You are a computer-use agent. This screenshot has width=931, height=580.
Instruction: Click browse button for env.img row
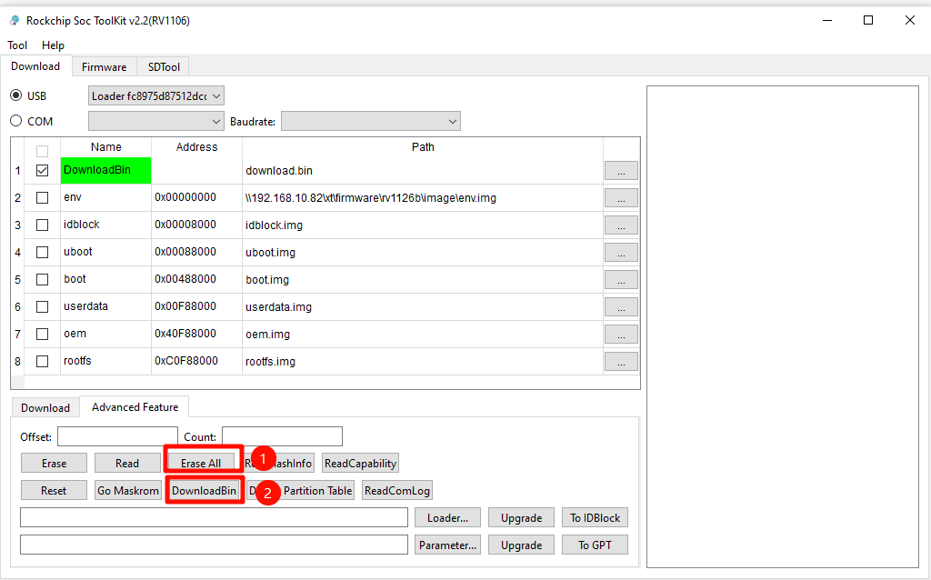click(620, 198)
